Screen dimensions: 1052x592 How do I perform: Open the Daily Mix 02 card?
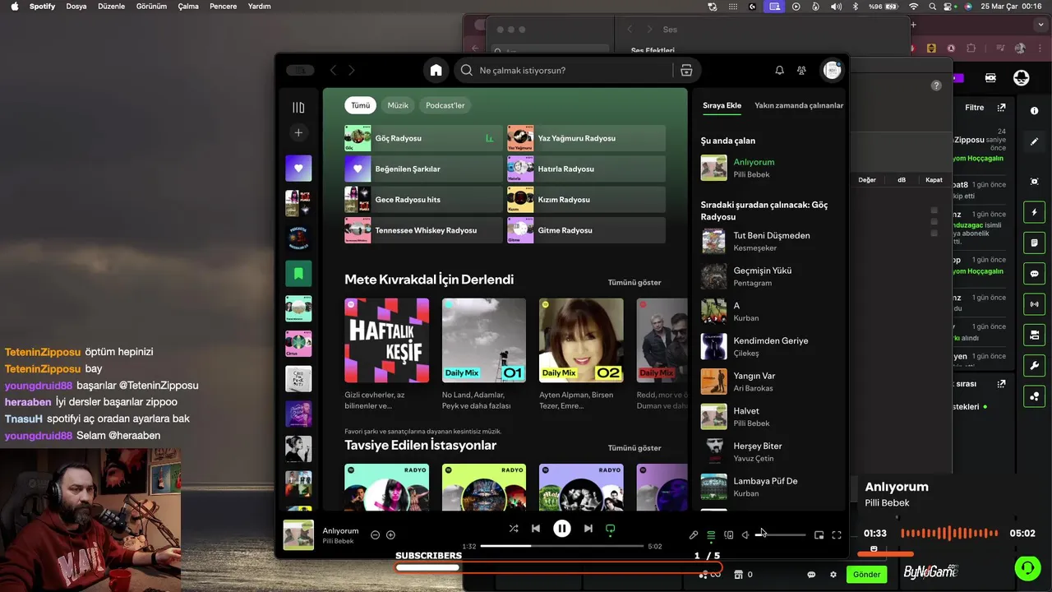(581, 354)
